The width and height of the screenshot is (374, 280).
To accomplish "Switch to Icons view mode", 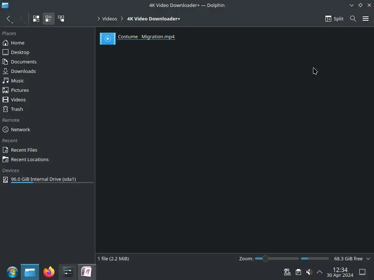I will click(36, 19).
